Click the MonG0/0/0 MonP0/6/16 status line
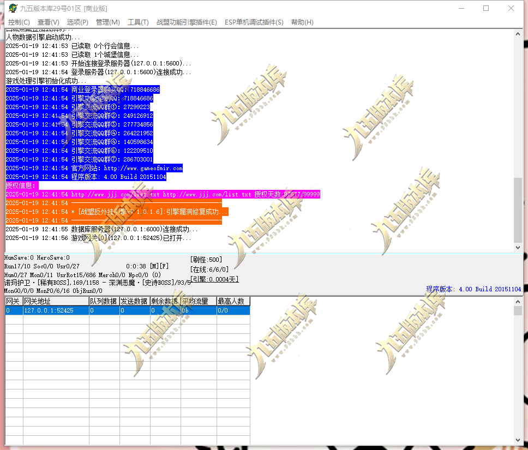Image resolution: width=528 pixels, height=450 pixels. pyautogui.click(x=53, y=291)
